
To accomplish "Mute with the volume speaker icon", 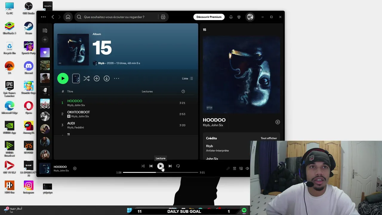I will click(247, 168).
